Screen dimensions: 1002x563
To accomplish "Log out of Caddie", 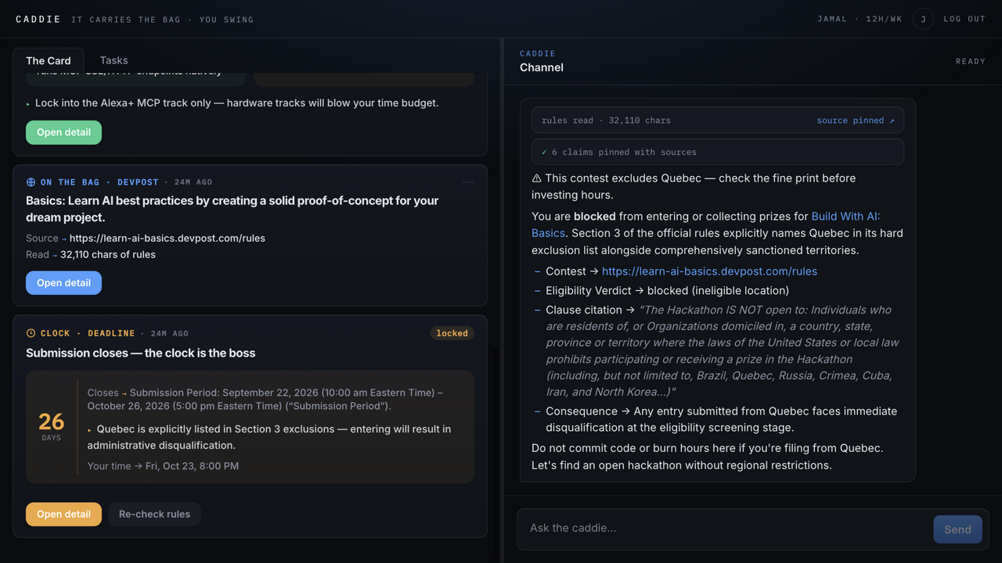I will (x=964, y=19).
